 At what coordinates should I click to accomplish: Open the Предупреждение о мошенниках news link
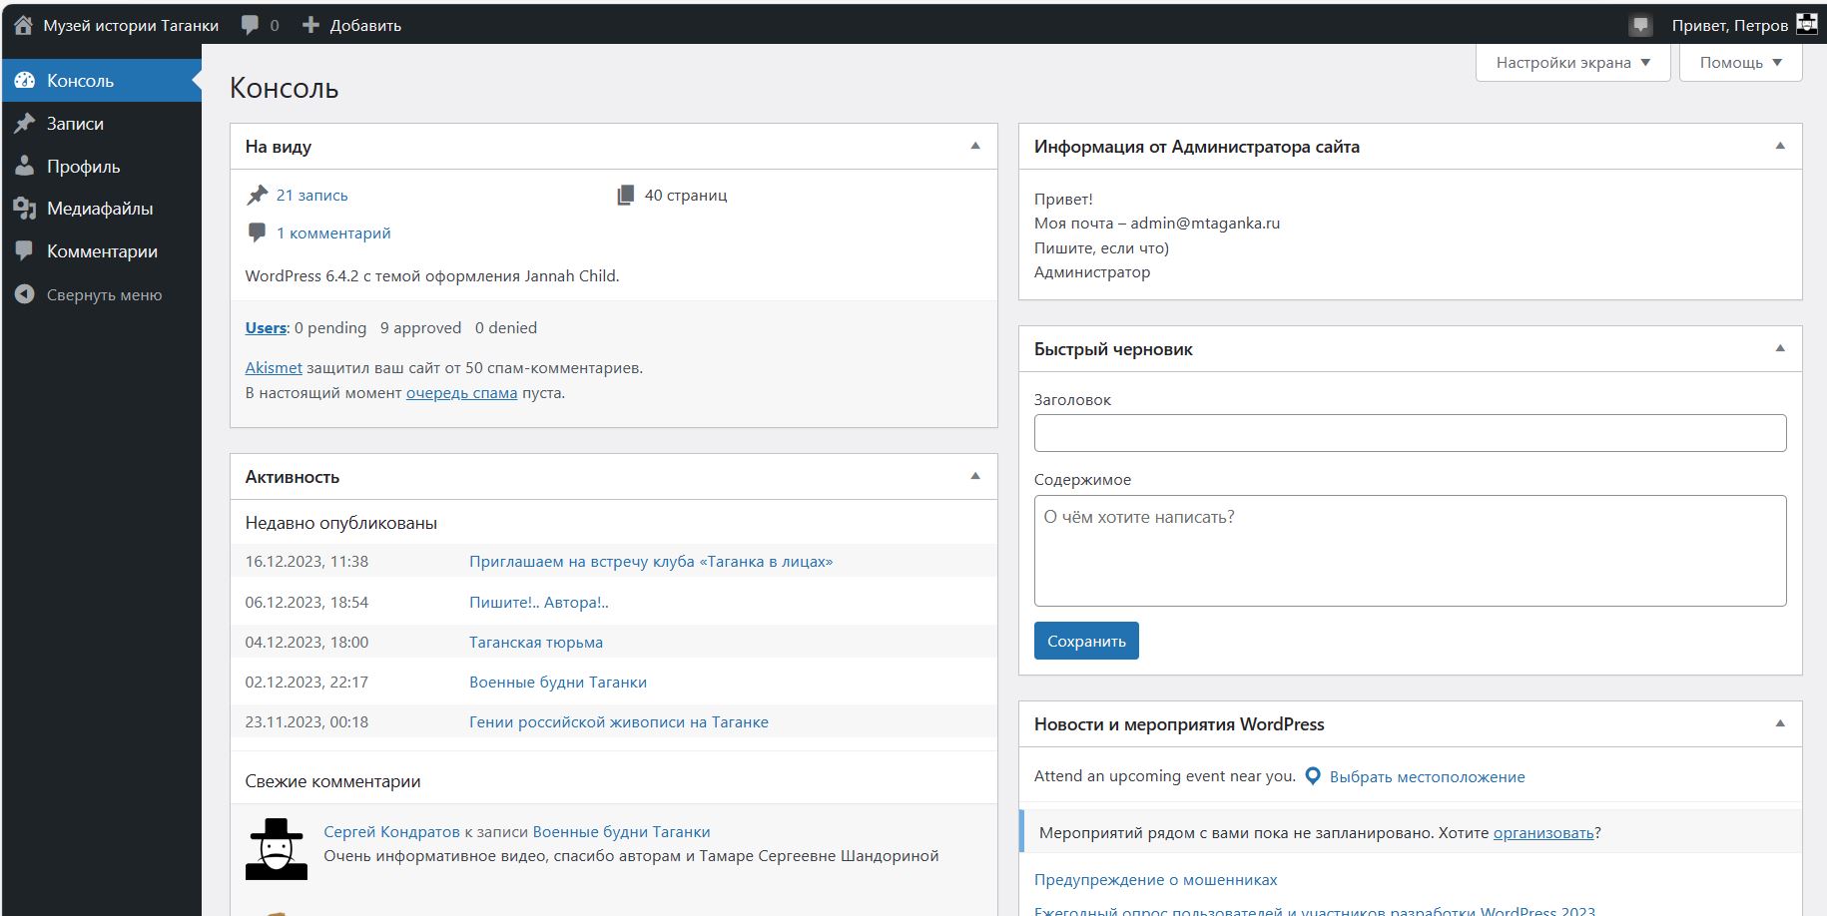pyautogui.click(x=1155, y=879)
